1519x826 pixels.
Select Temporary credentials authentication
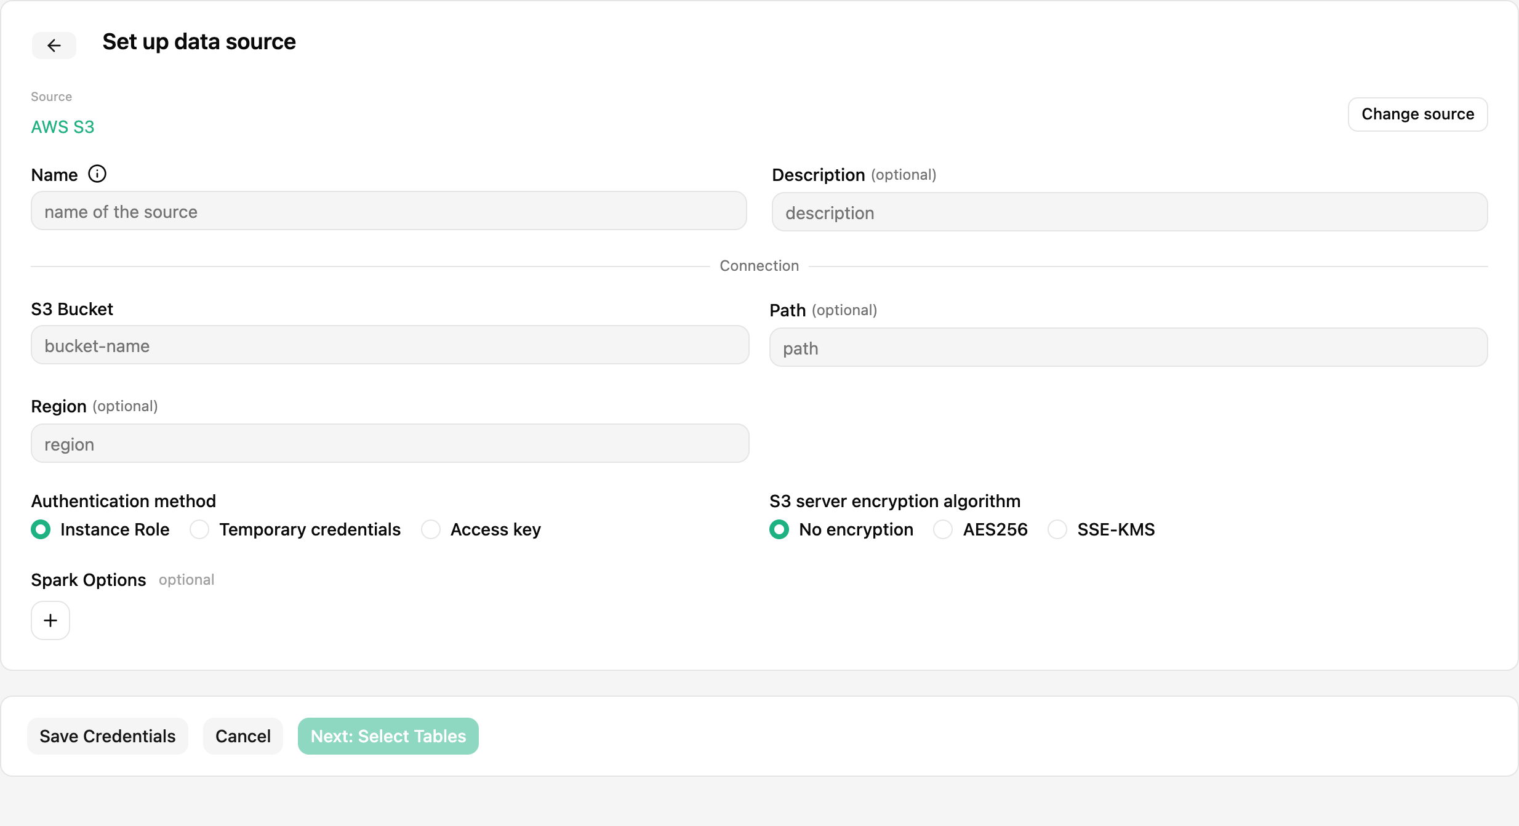pos(199,529)
